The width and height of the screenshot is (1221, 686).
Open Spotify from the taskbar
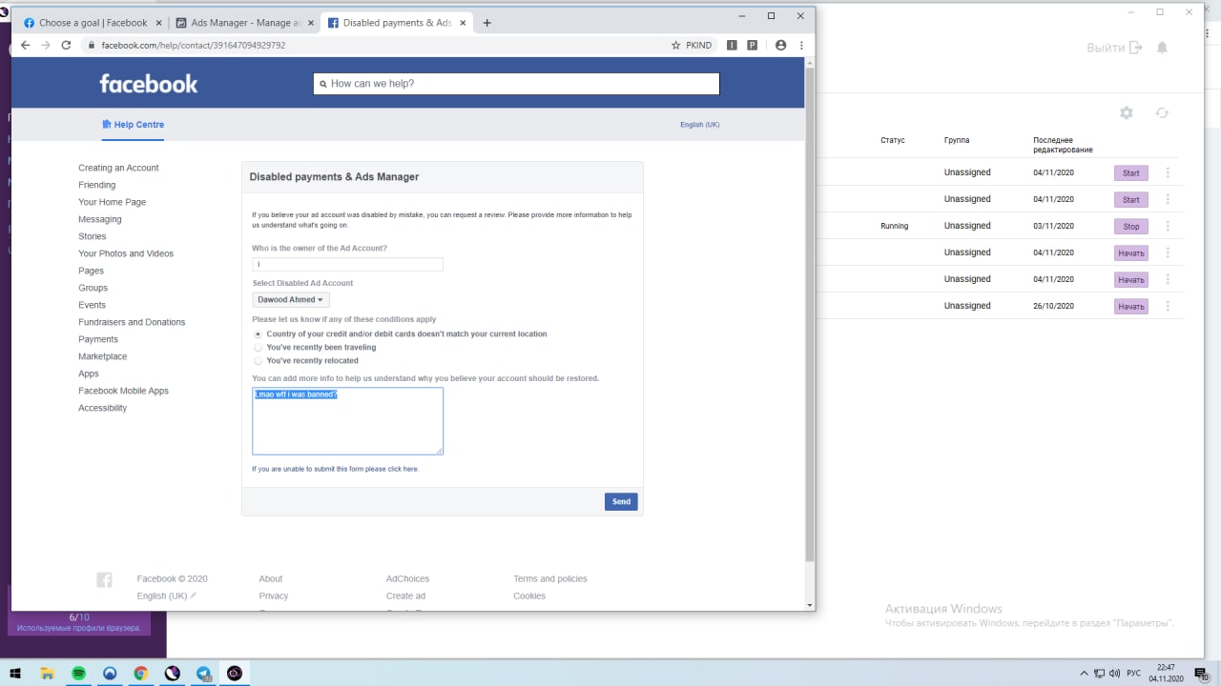[x=79, y=673]
